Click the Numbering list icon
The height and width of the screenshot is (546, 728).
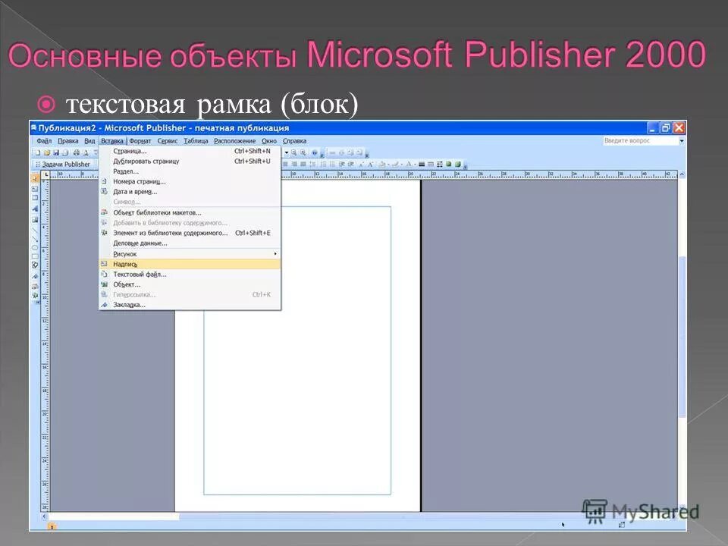tap(324, 164)
